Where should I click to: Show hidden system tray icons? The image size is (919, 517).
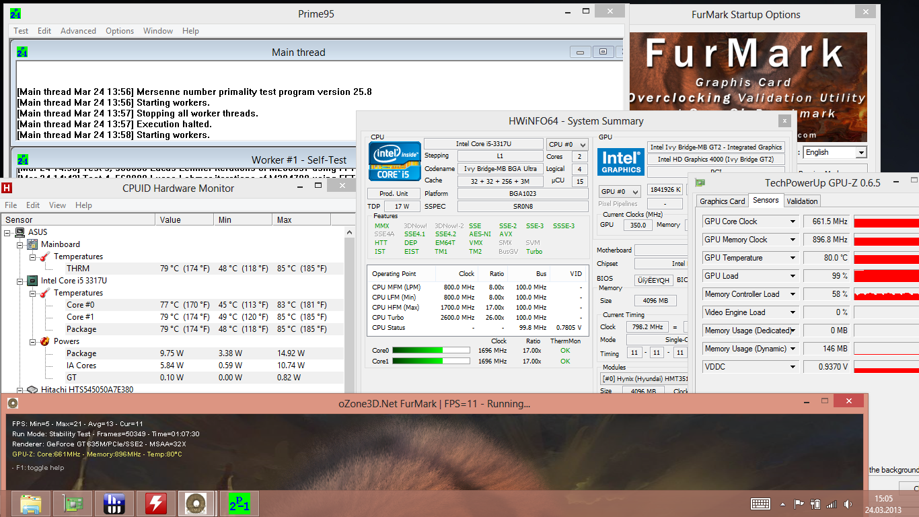782,504
